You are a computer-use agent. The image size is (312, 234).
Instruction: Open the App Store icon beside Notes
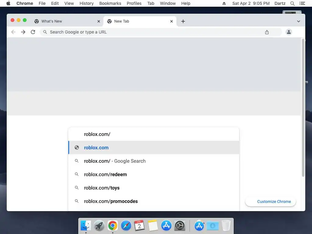[166, 226]
